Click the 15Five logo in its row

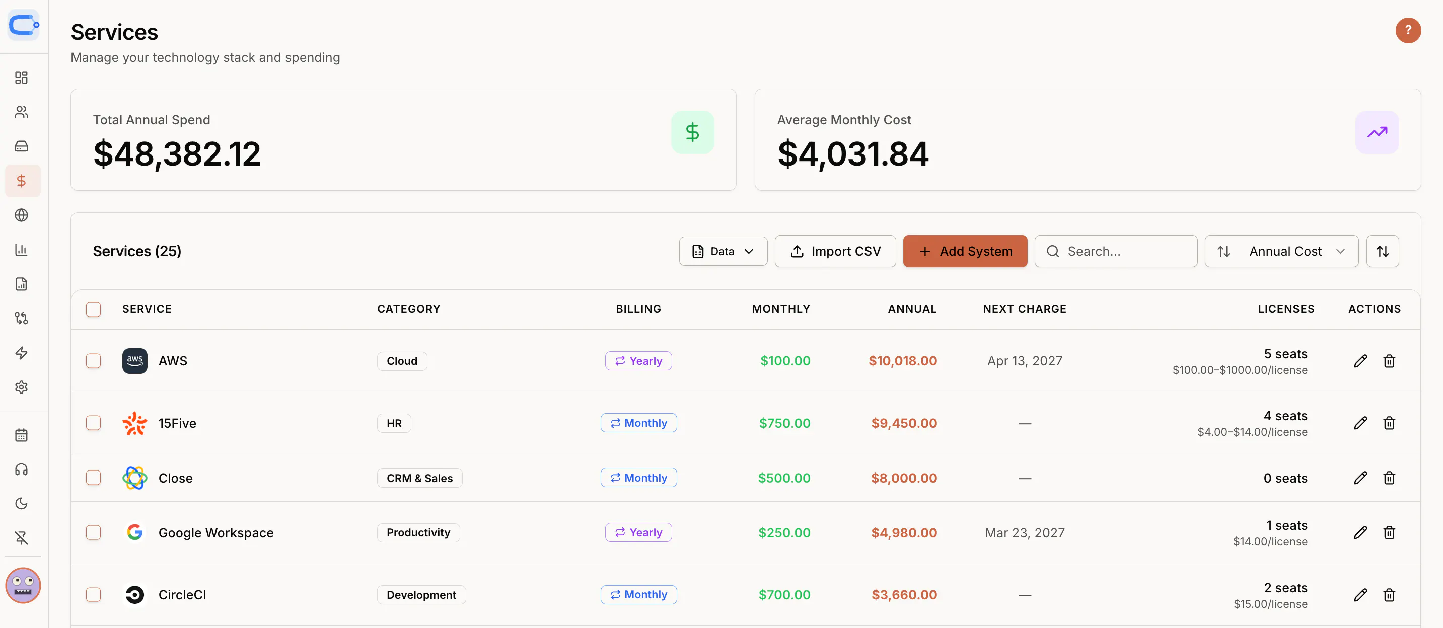pos(134,423)
